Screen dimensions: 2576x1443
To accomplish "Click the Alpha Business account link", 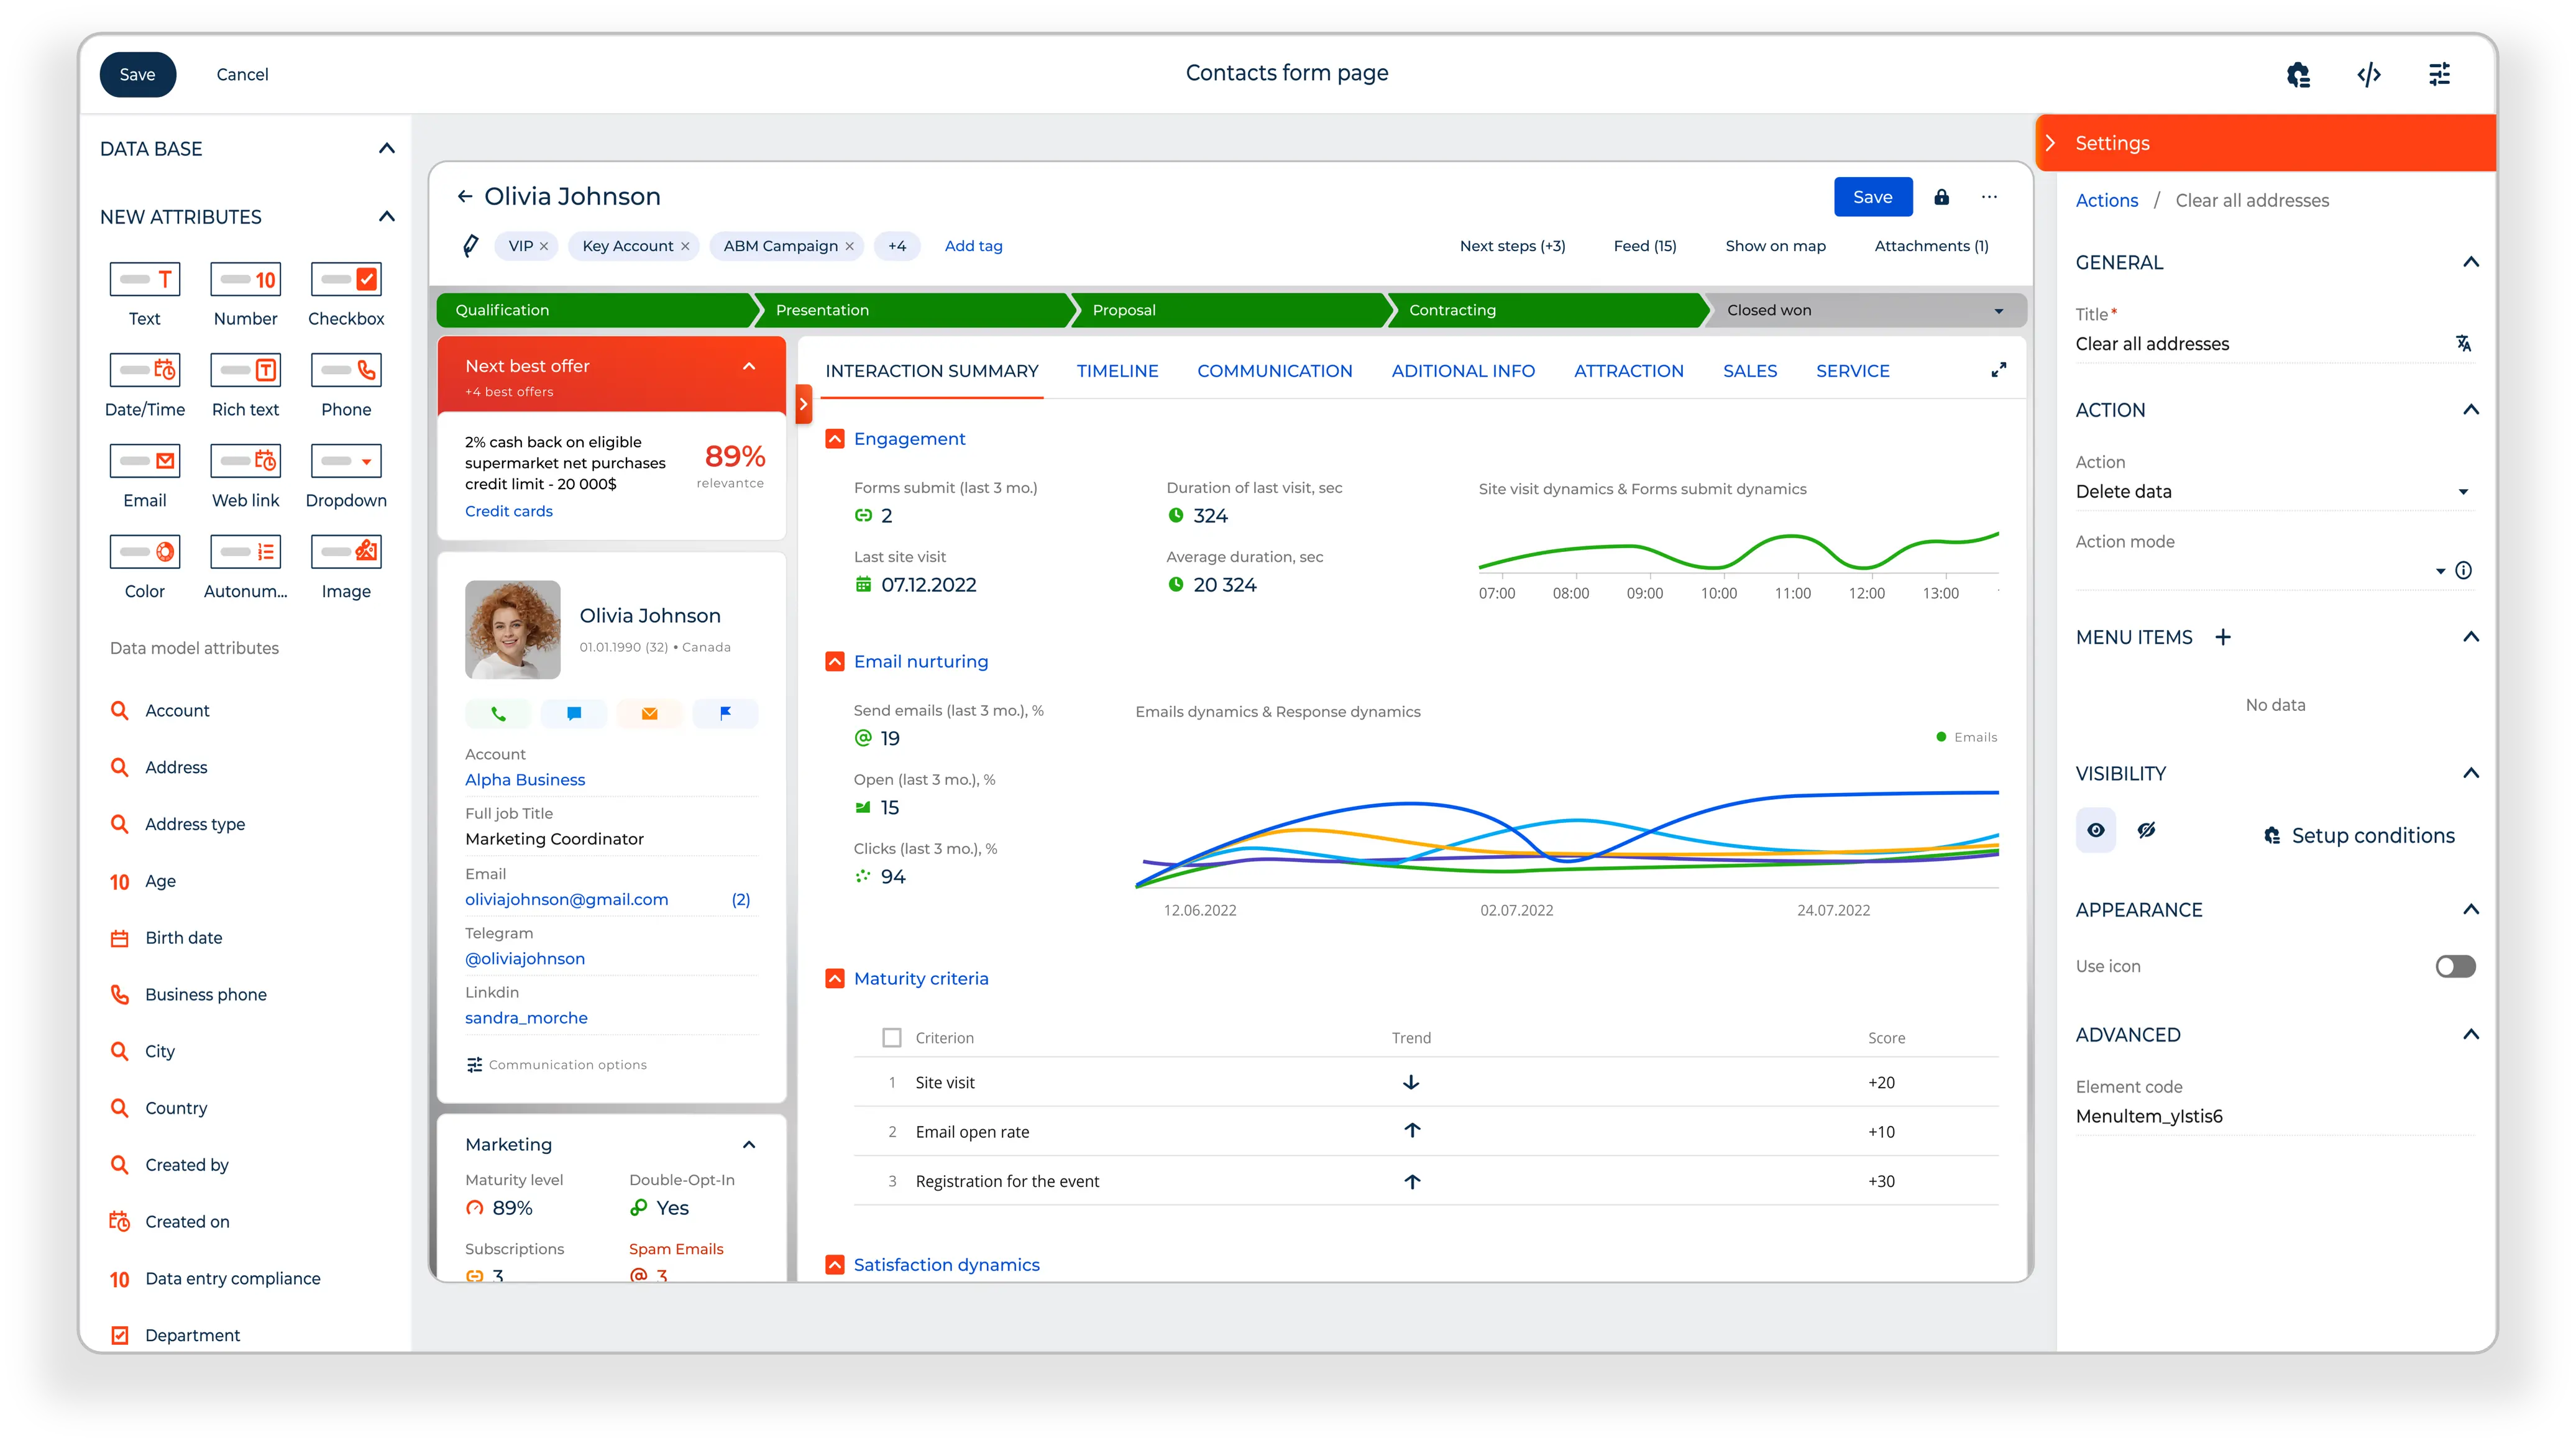I will (x=525, y=780).
